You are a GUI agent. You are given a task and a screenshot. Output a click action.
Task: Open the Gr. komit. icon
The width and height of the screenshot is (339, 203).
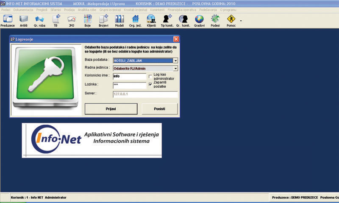183,21
